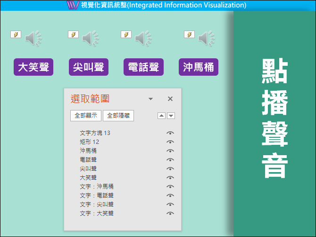Click the purple 沖馬桶 button

199,67
